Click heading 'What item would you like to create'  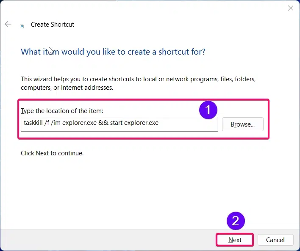(x=113, y=52)
